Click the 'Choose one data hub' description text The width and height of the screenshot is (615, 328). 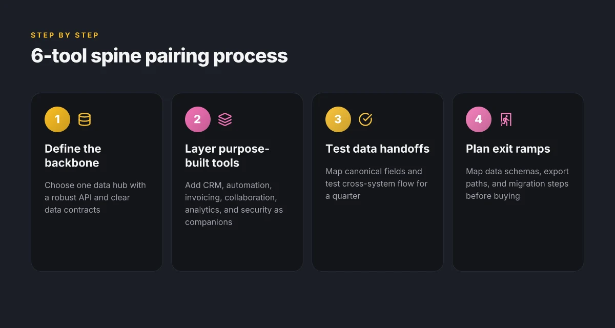point(95,197)
